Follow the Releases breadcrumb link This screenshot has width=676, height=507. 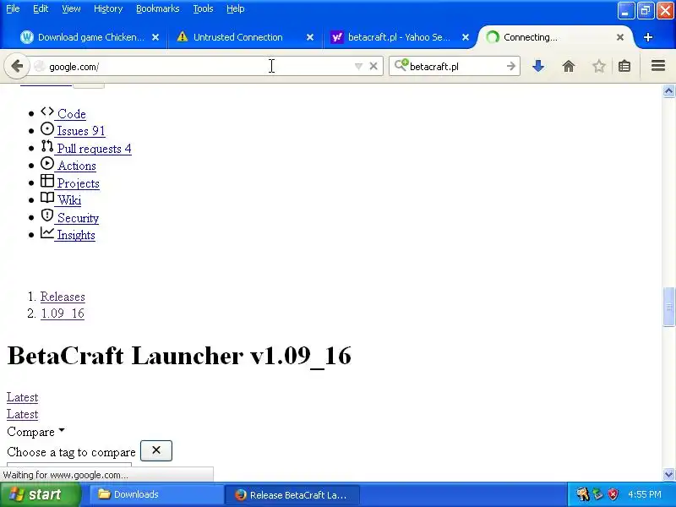point(63,297)
